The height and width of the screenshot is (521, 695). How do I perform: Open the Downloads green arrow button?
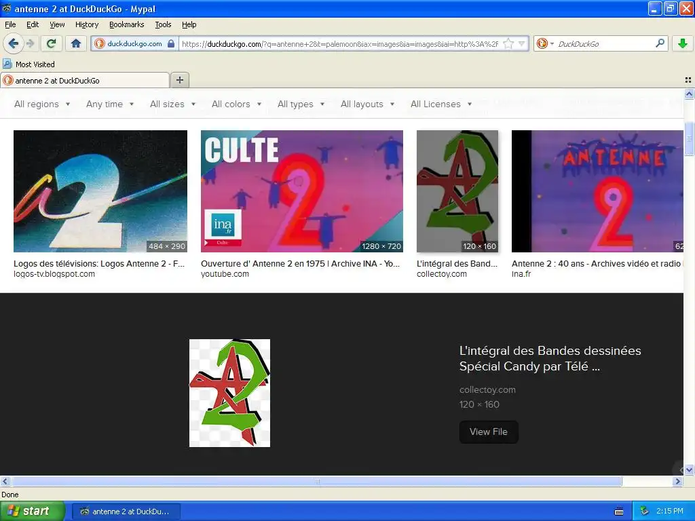point(683,43)
